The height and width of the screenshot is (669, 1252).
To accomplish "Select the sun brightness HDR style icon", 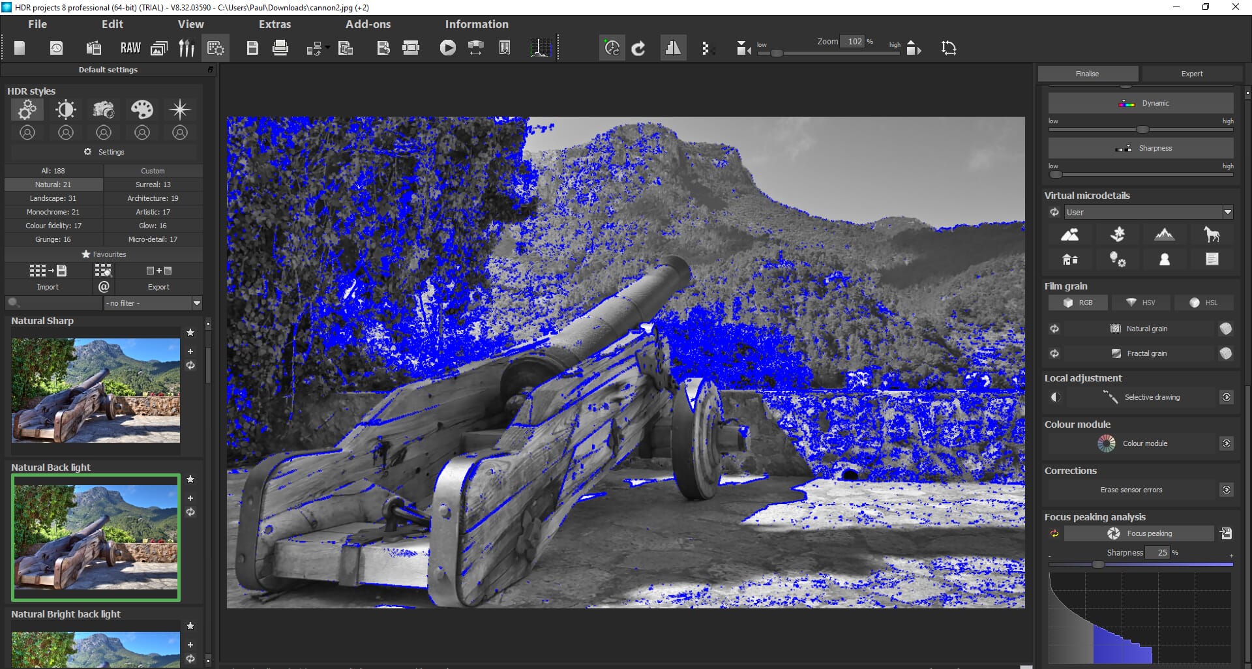I will [x=66, y=109].
